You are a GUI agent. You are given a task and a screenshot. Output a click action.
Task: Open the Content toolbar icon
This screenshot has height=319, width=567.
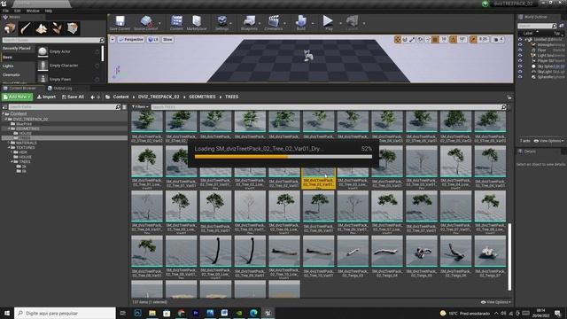176,23
